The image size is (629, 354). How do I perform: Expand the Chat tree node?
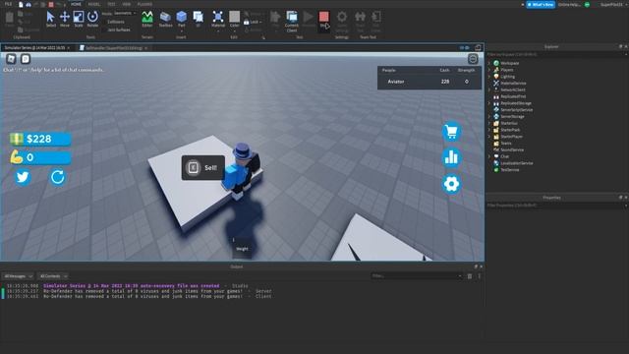[489, 156]
